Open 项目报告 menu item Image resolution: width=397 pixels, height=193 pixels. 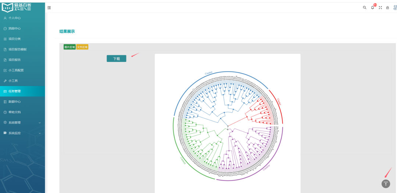coord(22,60)
